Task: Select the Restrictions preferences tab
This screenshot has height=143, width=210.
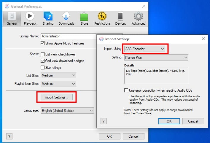Action: click(x=102, y=18)
